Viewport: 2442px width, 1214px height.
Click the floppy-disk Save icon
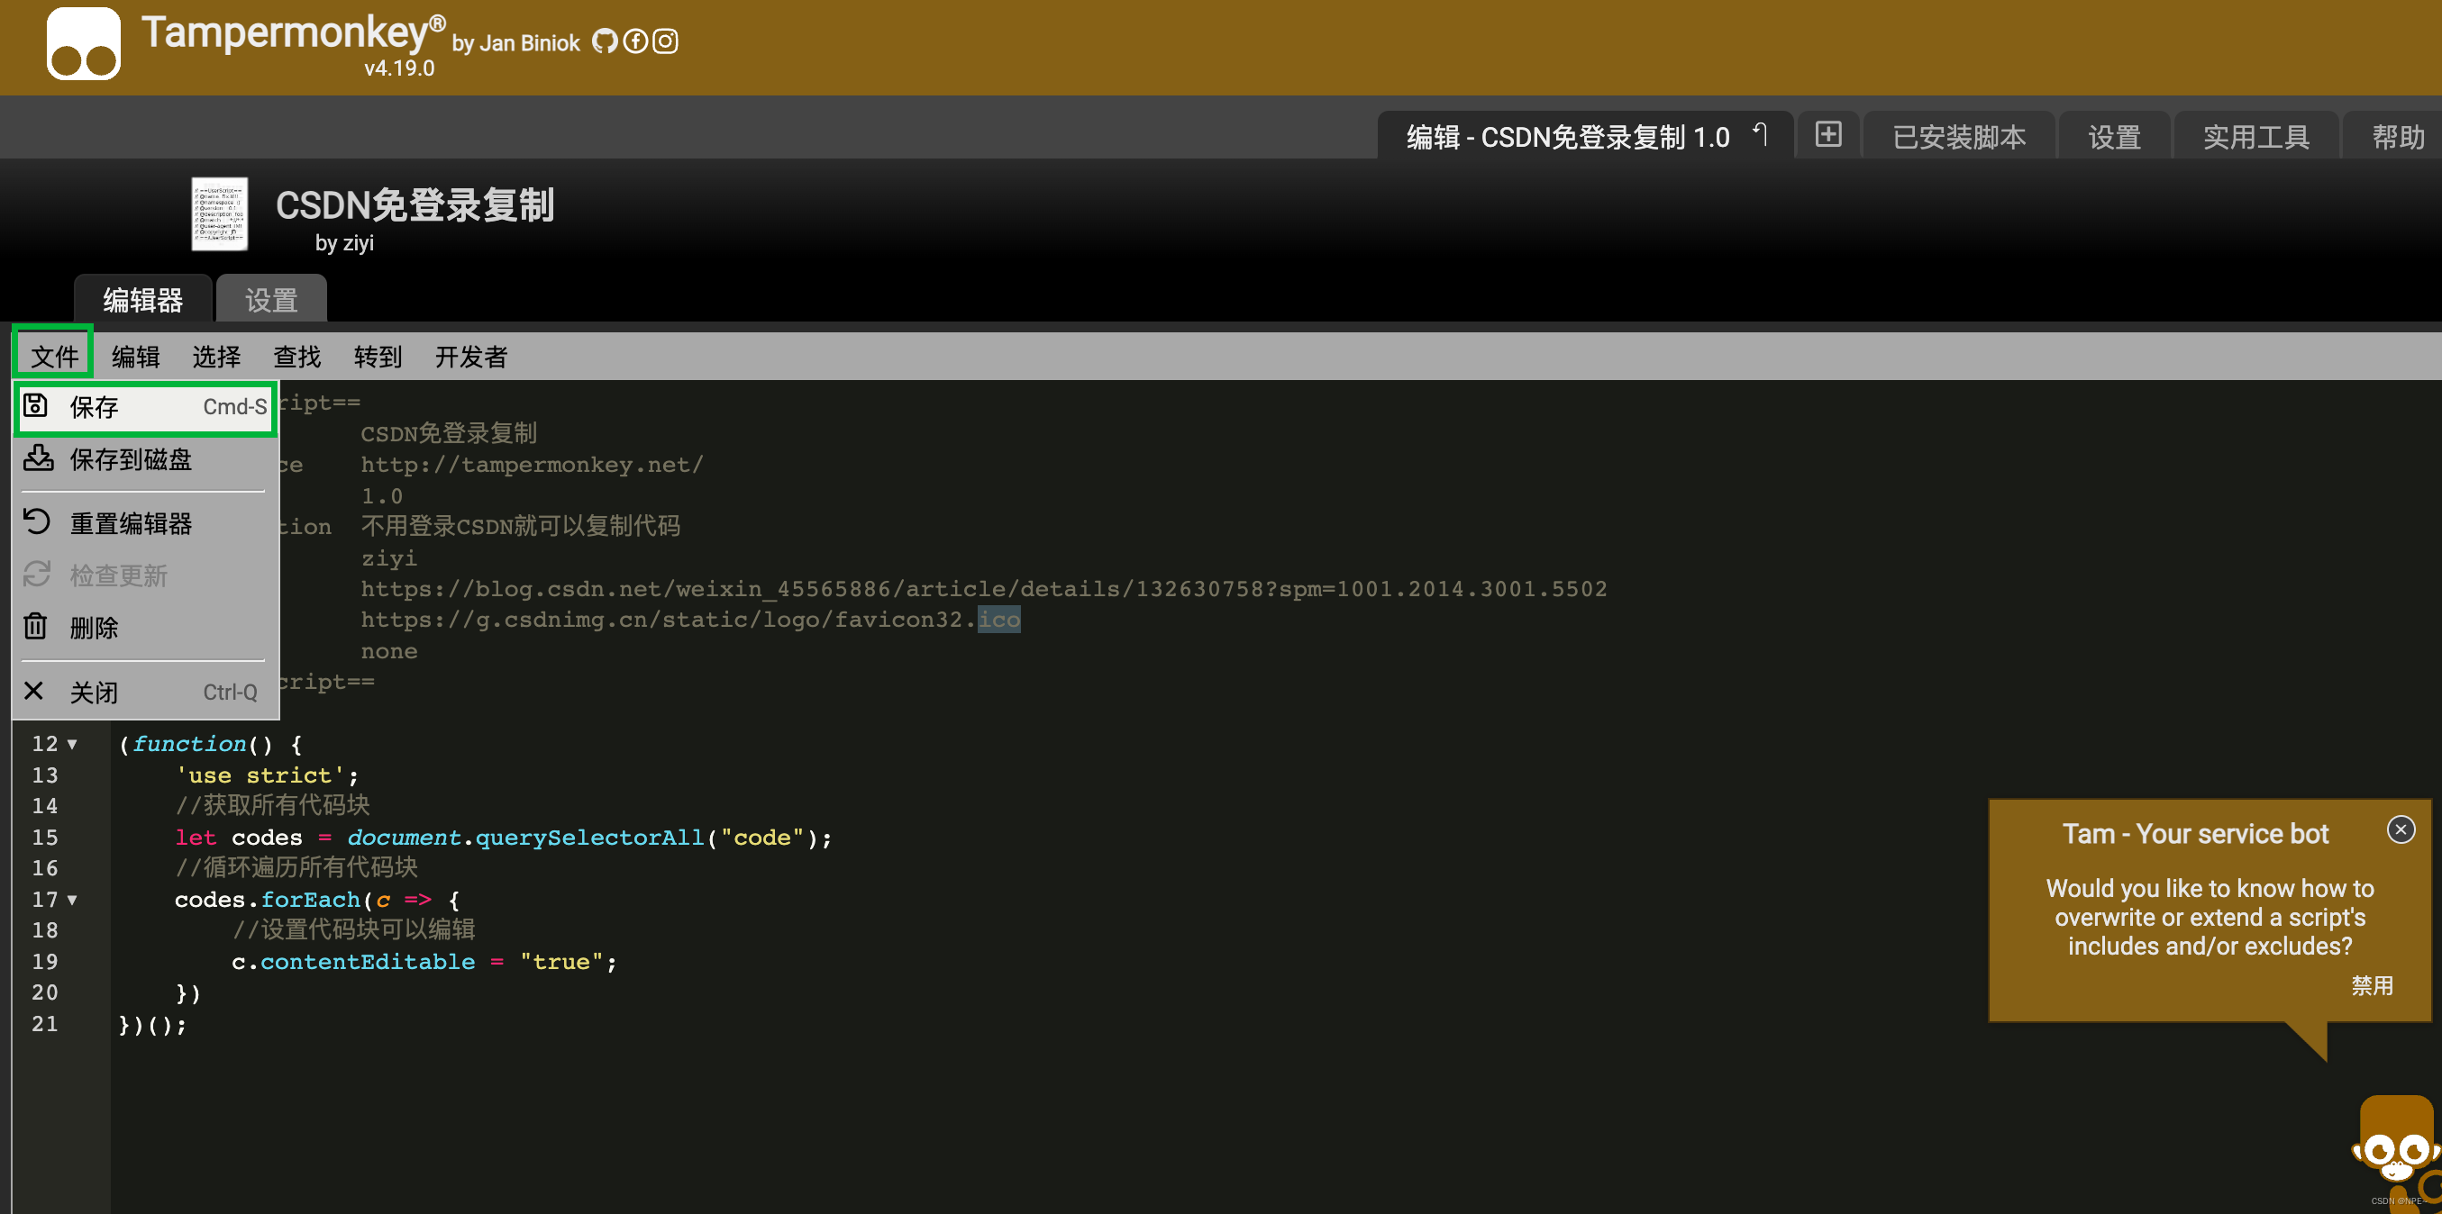tap(36, 405)
